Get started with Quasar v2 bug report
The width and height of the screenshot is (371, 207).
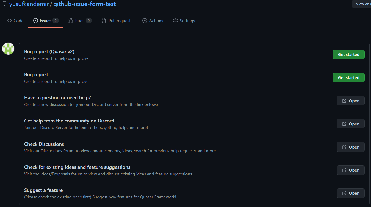pos(348,55)
